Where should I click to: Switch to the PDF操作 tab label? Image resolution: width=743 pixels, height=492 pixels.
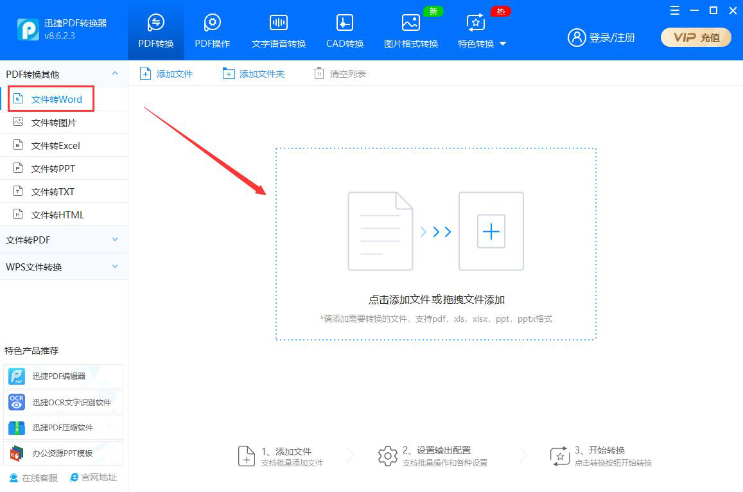pos(213,44)
